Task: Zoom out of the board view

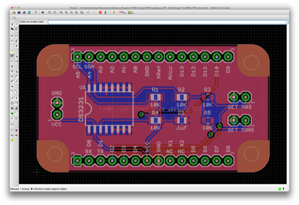Action: point(71,13)
